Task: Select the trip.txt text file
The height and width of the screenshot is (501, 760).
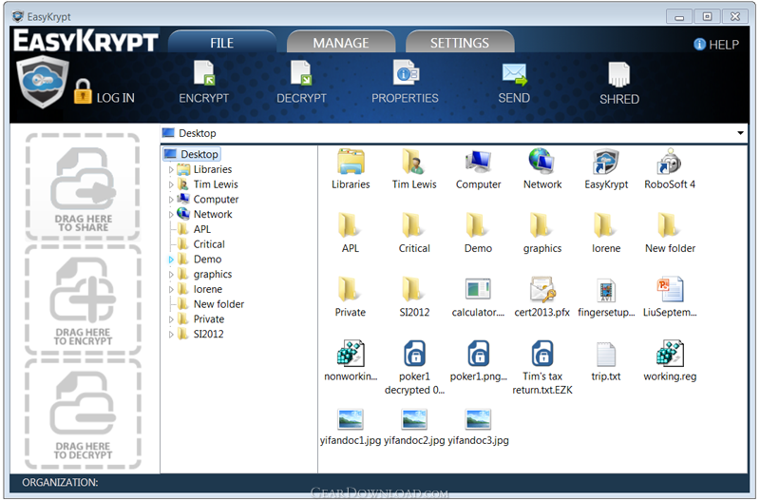Action: (606, 355)
